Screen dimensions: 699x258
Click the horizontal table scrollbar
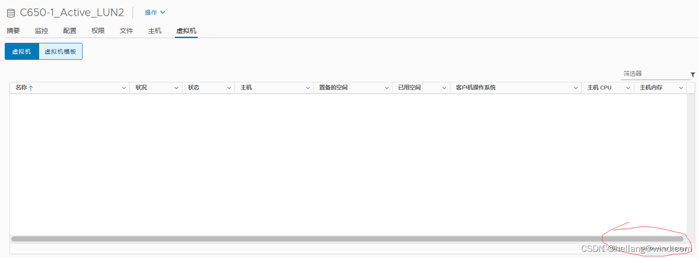click(x=347, y=239)
